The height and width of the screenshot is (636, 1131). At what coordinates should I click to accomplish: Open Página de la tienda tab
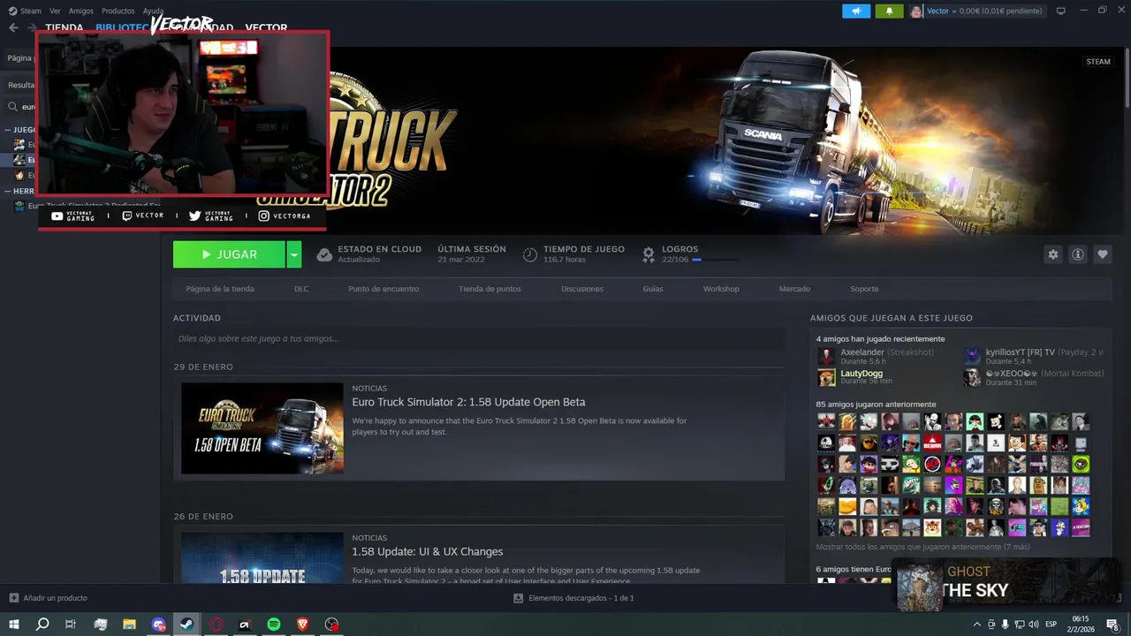[220, 289]
